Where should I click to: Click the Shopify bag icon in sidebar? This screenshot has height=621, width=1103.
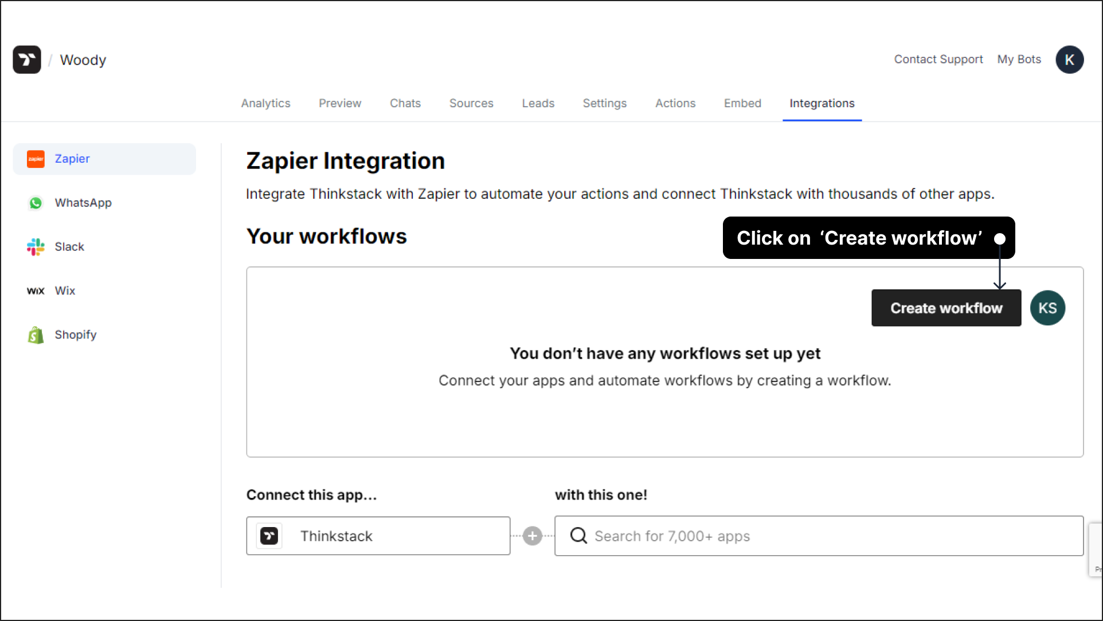tap(36, 335)
